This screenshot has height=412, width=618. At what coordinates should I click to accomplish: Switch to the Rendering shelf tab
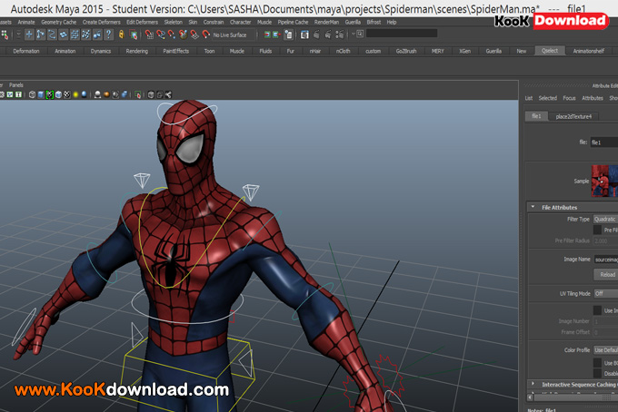[x=136, y=51]
